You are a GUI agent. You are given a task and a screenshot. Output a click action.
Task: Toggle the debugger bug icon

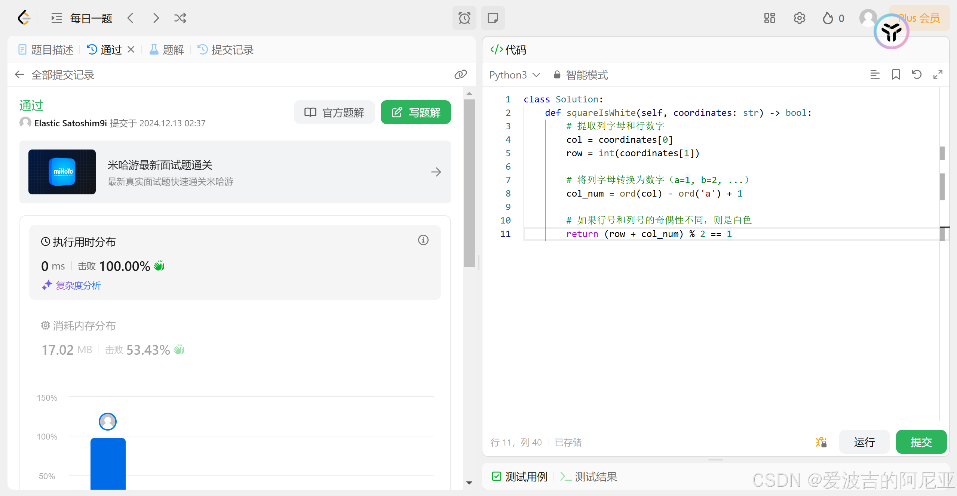pos(821,442)
